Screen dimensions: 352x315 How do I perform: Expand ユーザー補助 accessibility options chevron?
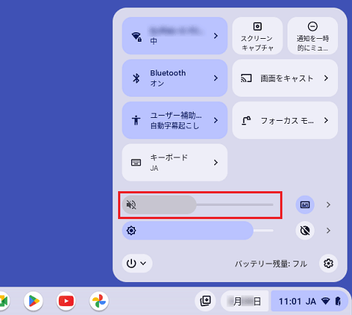pyautogui.click(x=216, y=120)
